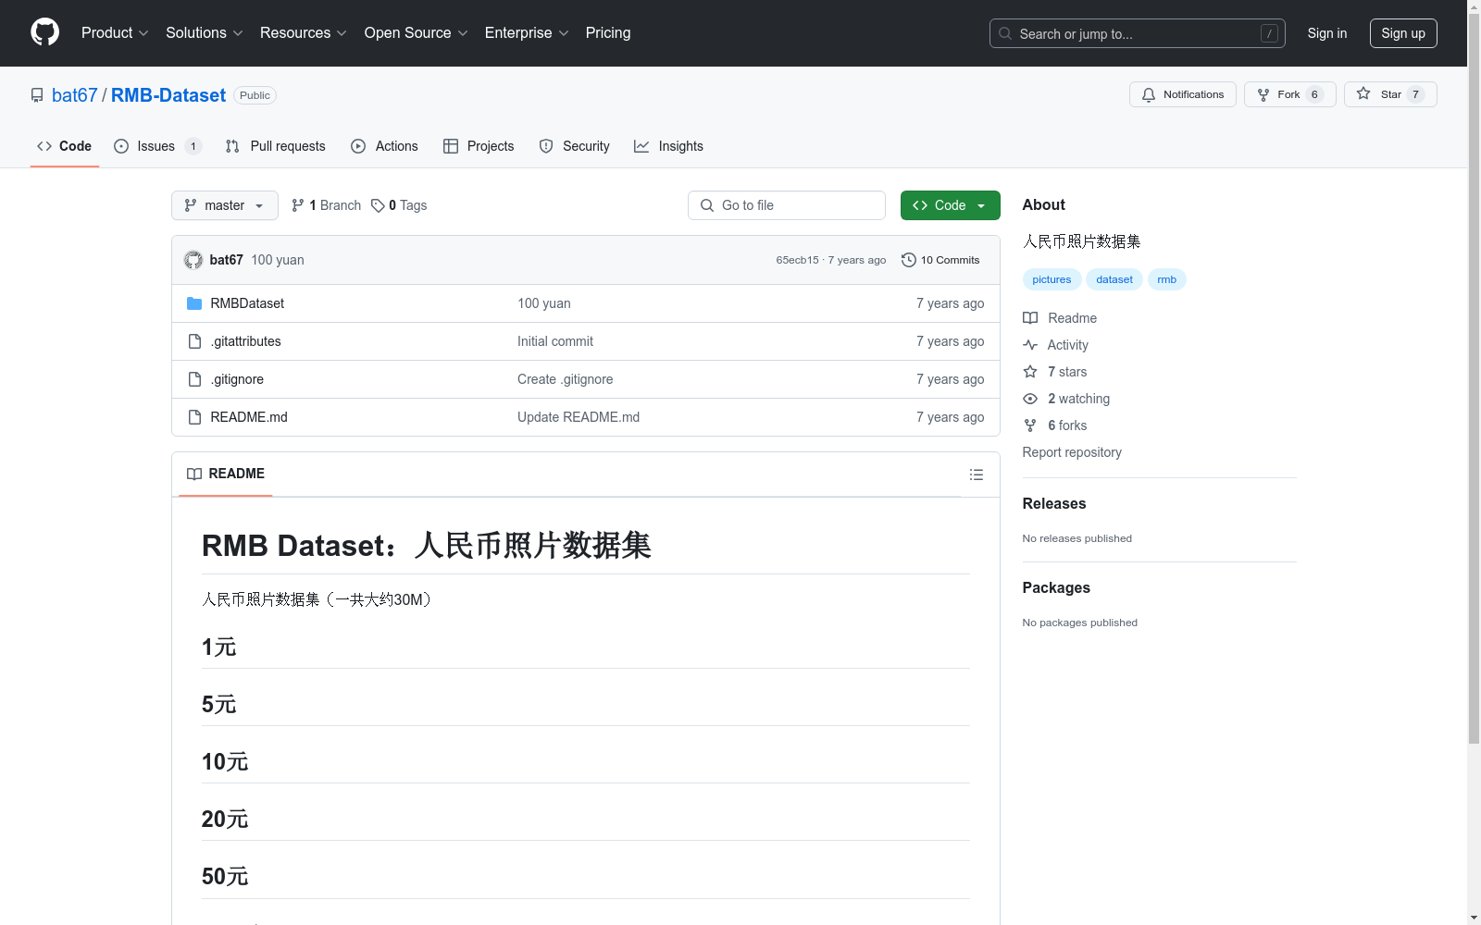
Task: Open the Packages section heading
Action: pos(1056,587)
